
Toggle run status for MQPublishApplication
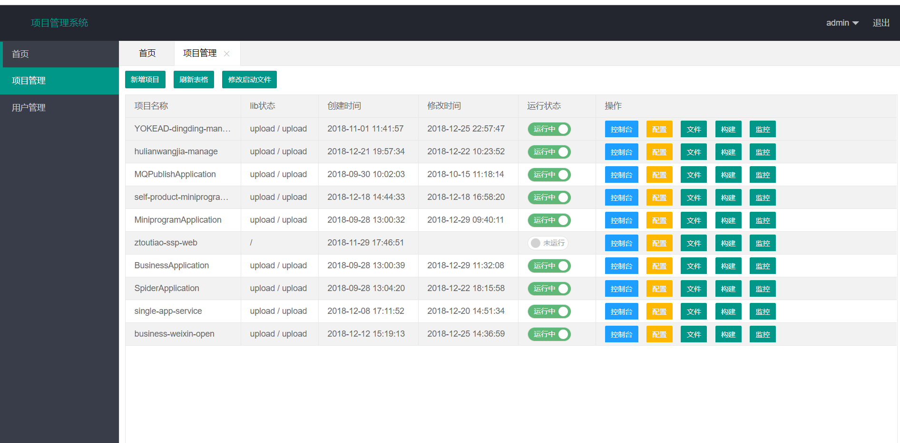[549, 175]
